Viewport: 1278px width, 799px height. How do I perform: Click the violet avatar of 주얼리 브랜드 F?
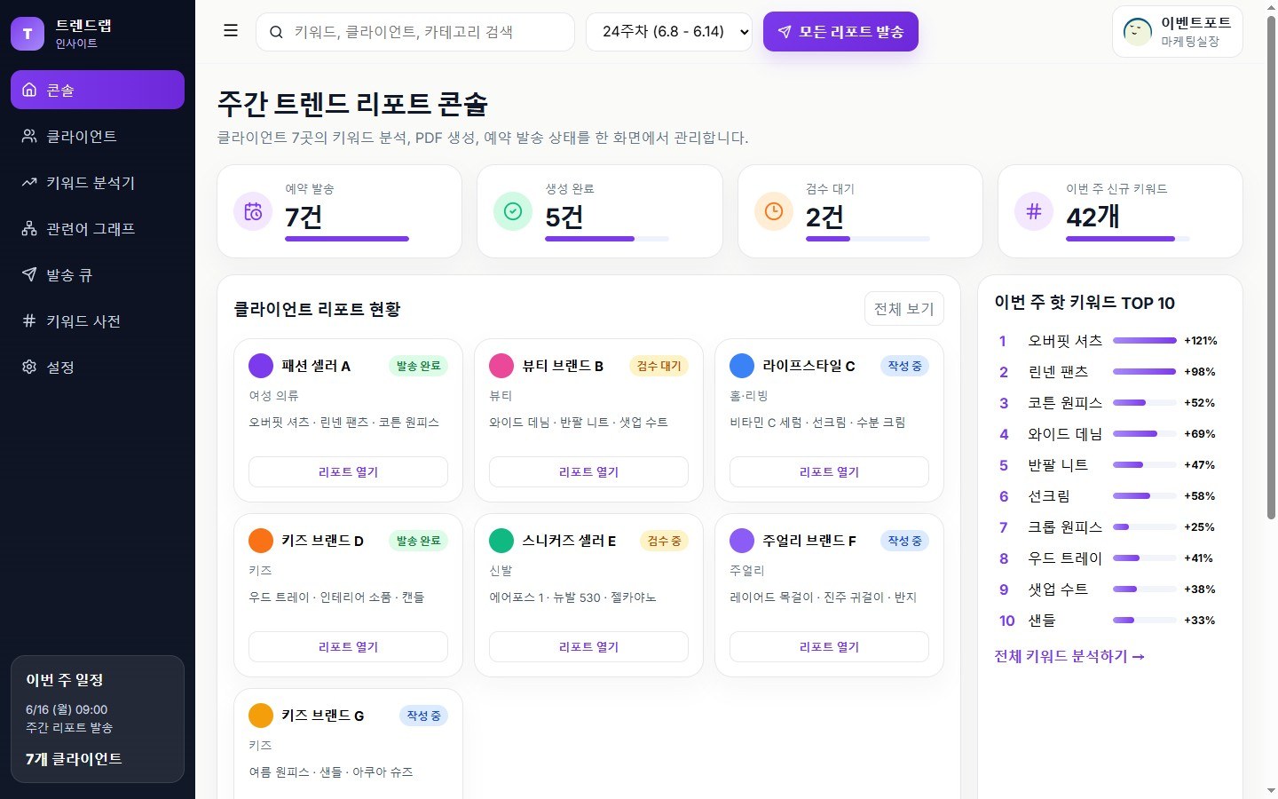click(742, 541)
